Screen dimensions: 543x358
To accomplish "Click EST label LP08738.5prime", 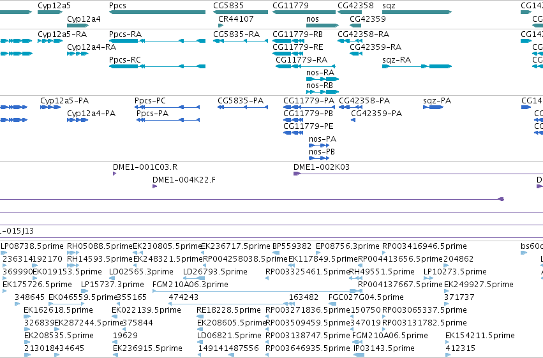I will point(32,246).
